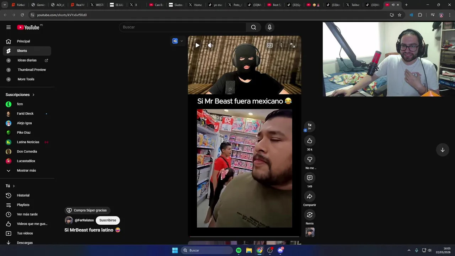This screenshot has width=455, height=256.
Task: Open the Alejo Igoa subscription
Action: tap(27, 123)
